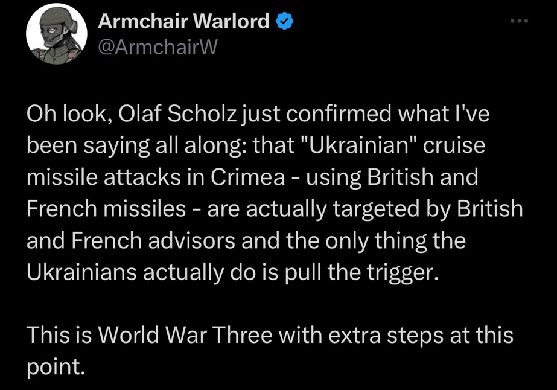Viewport: 557px width, 390px height.
Task: Open the three-dot more options menu
Action: tap(518, 22)
